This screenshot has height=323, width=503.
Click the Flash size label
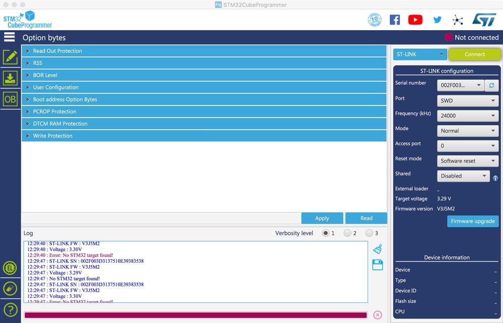click(x=405, y=301)
